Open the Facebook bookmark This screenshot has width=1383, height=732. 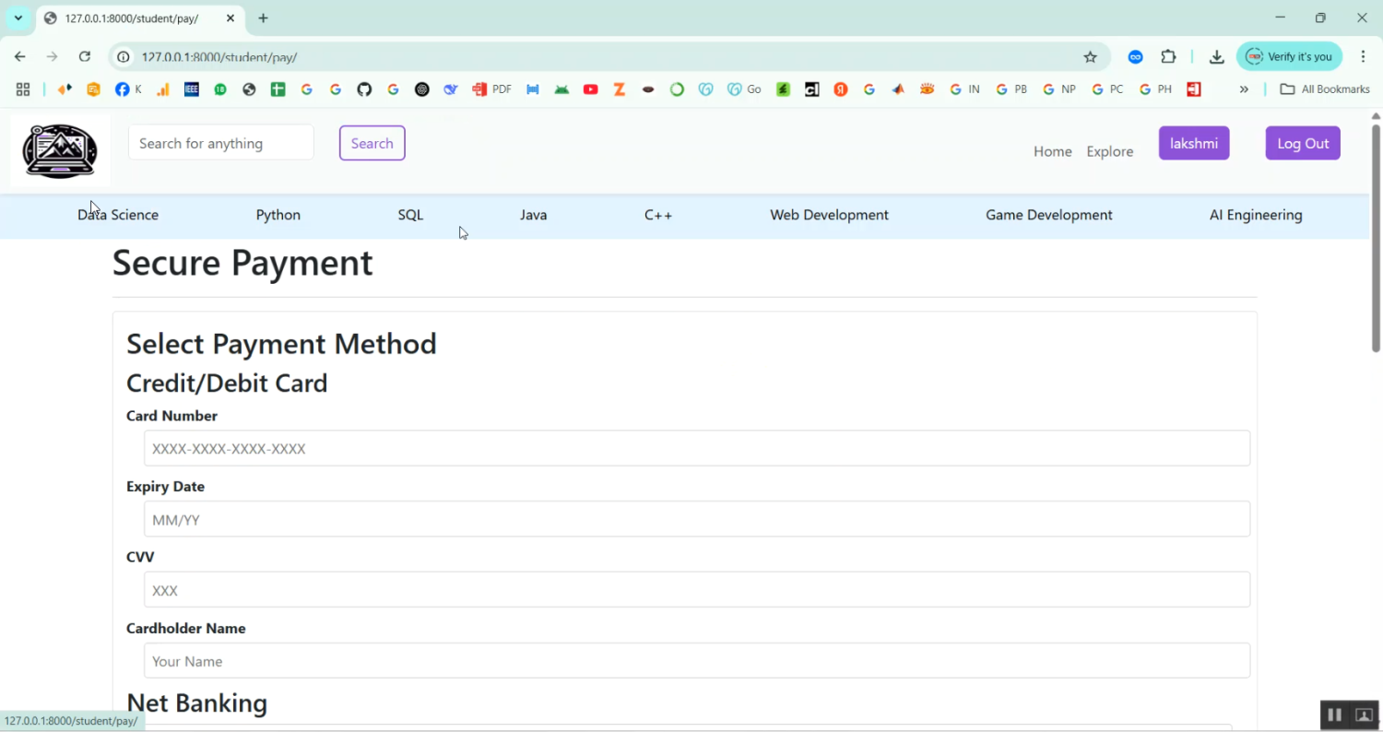(127, 89)
